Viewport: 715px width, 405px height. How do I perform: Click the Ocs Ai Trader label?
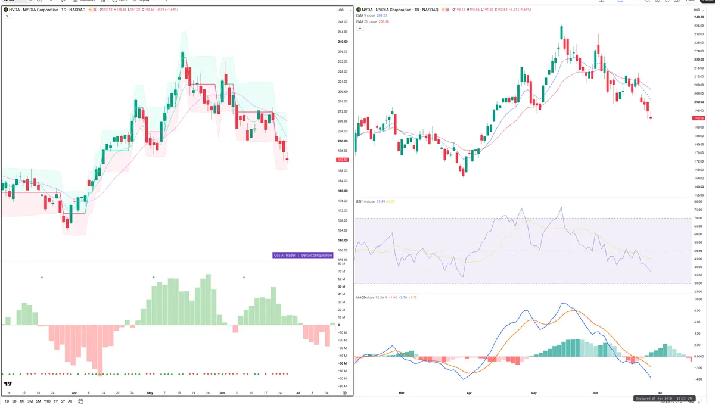tap(284, 255)
